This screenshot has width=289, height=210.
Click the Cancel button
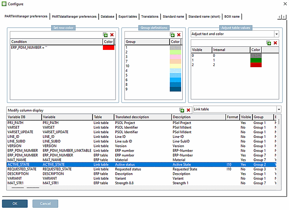(x=45, y=203)
